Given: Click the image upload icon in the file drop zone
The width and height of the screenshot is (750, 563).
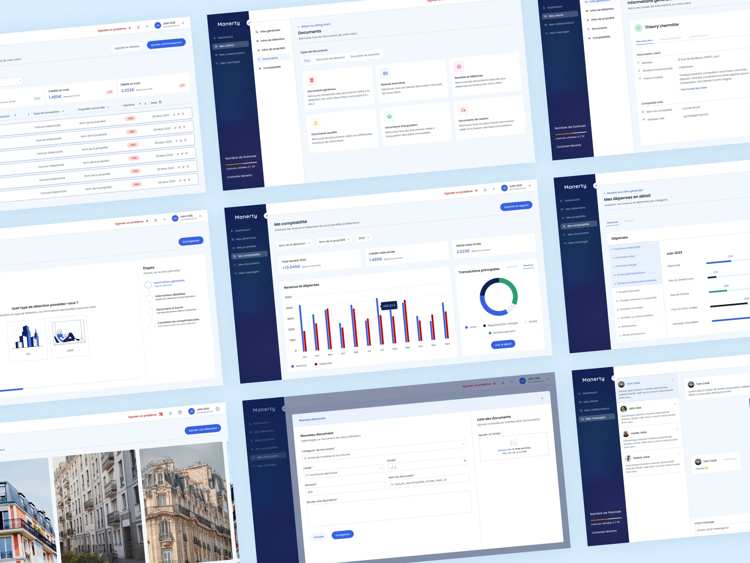Looking at the screenshot, I should pos(513,443).
